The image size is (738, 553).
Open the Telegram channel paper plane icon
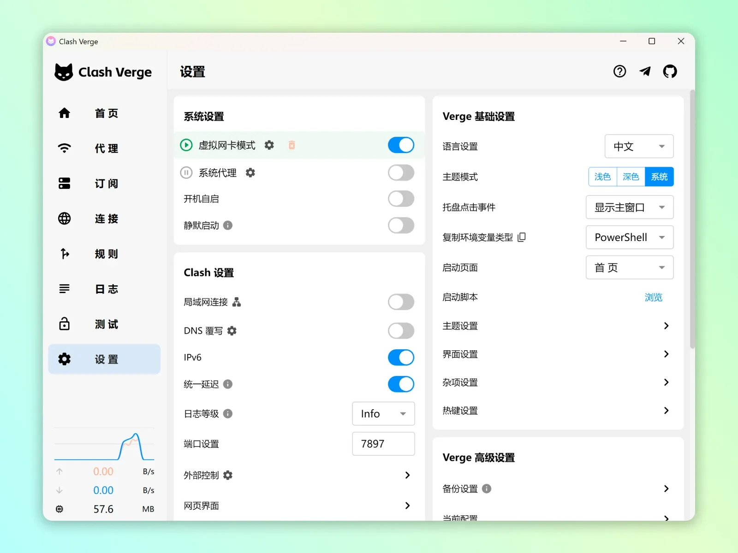(645, 71)
